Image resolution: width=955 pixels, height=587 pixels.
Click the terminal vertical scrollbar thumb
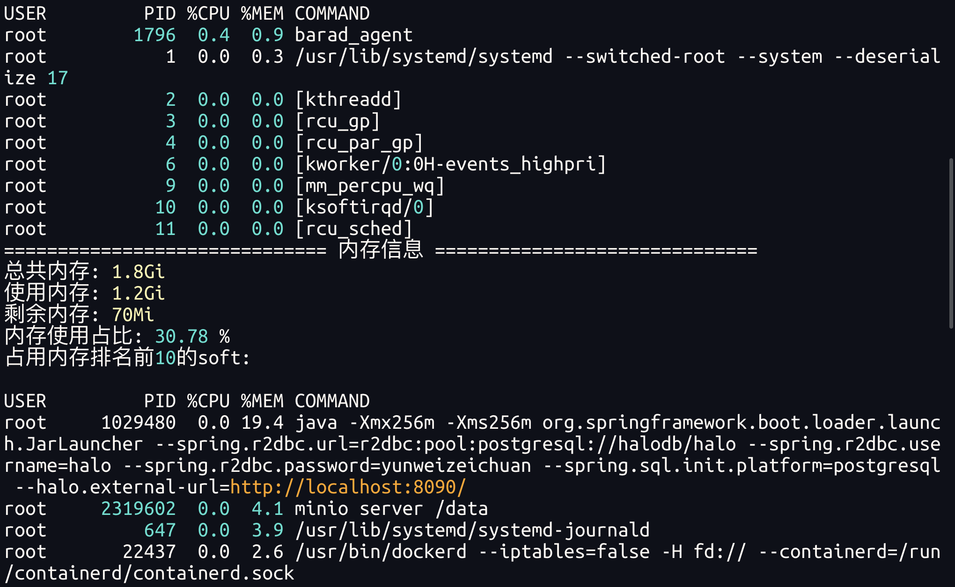tap(951, 243)
